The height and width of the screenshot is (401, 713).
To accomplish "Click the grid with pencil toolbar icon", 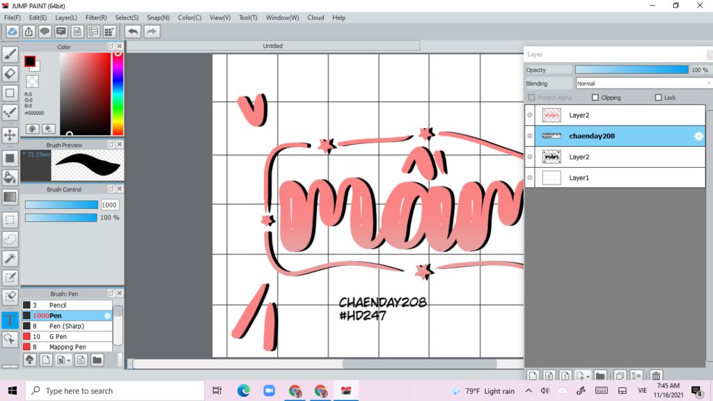I will tap(109, 31).
